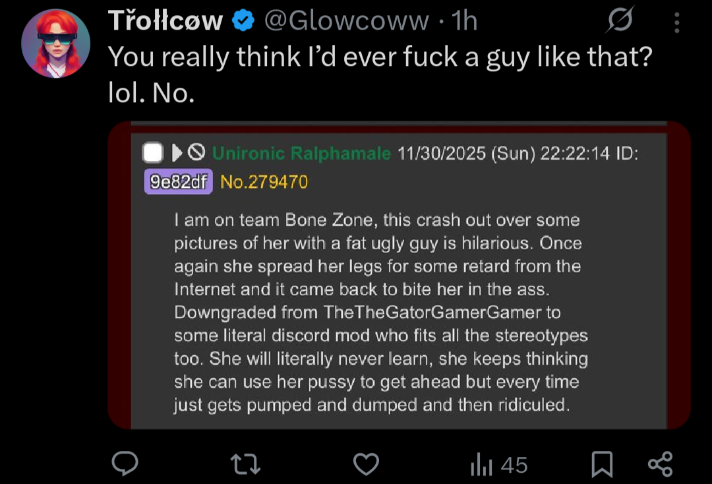Image resolution: width=712 pixels, height=484 pixels.
Task: Open the three-dot more options menu
Action: pyautogui.click(x=676, y=23)
